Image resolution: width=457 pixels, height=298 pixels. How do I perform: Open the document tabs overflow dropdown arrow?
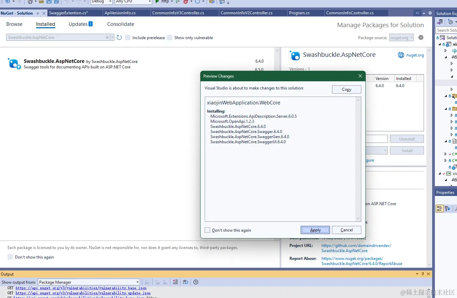point(424,13)
